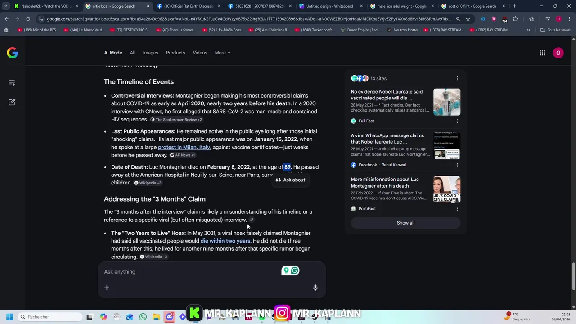Click the browser address bar URL
Image resolution: width=576 pixels, height=324 pixels.
(248, 19)
